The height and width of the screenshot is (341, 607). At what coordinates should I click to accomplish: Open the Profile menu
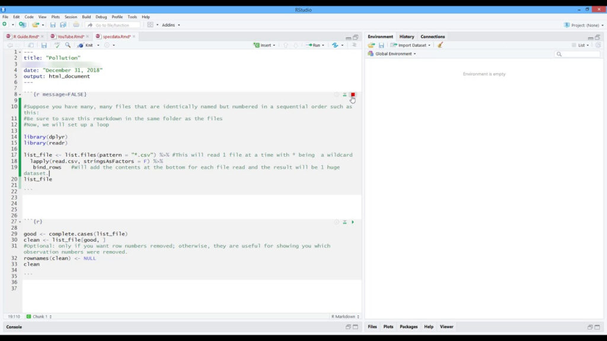coord(117,17)
